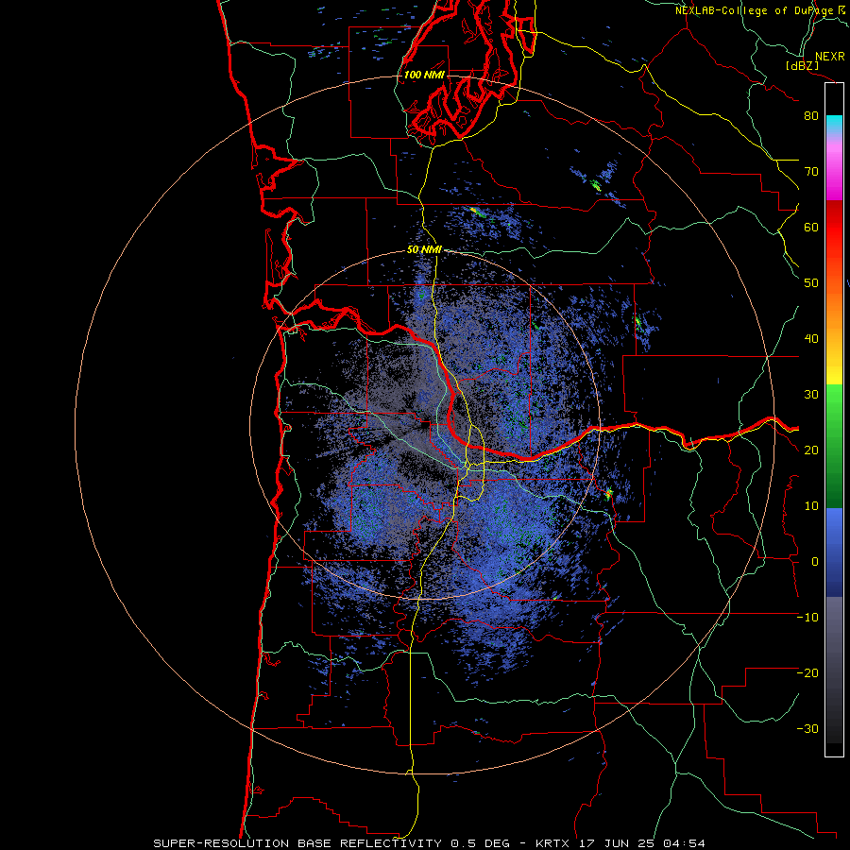
Task: Pick the red band near 60 dBZ
Action: tap(834, 228)
